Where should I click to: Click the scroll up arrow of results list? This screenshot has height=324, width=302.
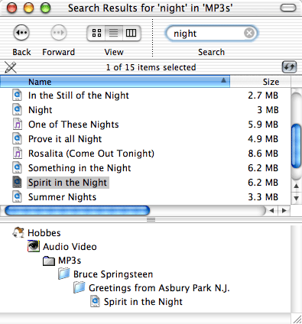pos(296,186)
